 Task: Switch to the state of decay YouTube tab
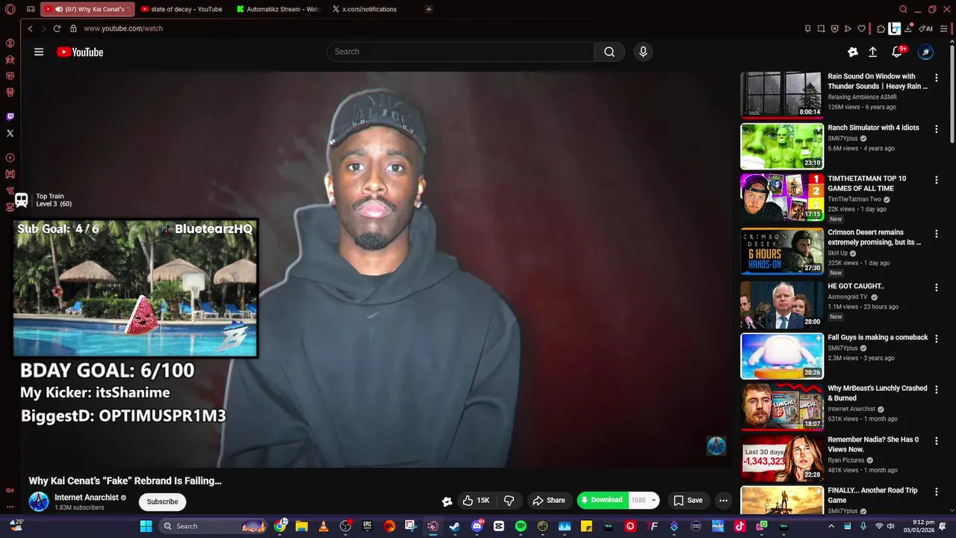pyautogui.click(x=182, y=9)
